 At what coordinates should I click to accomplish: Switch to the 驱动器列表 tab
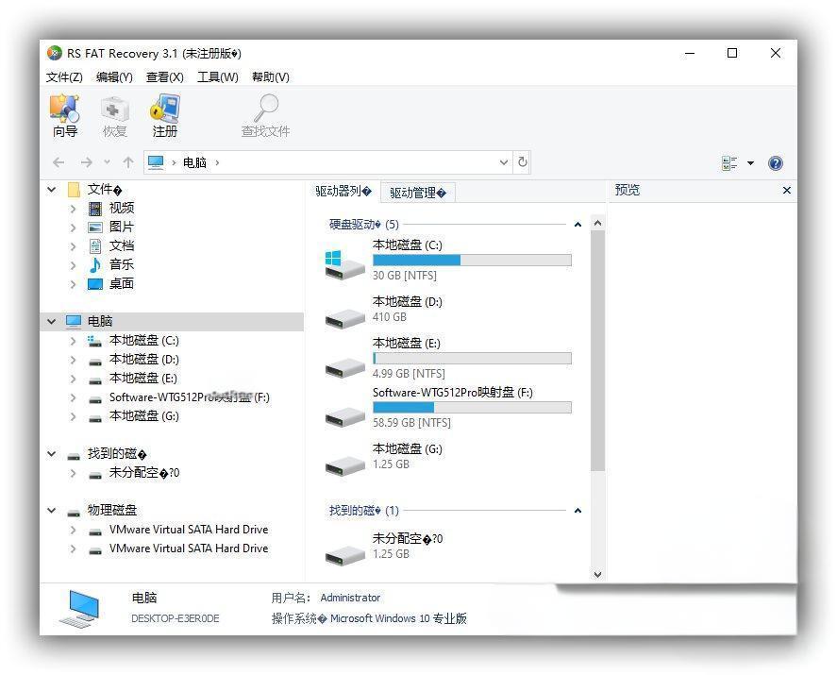343,192
